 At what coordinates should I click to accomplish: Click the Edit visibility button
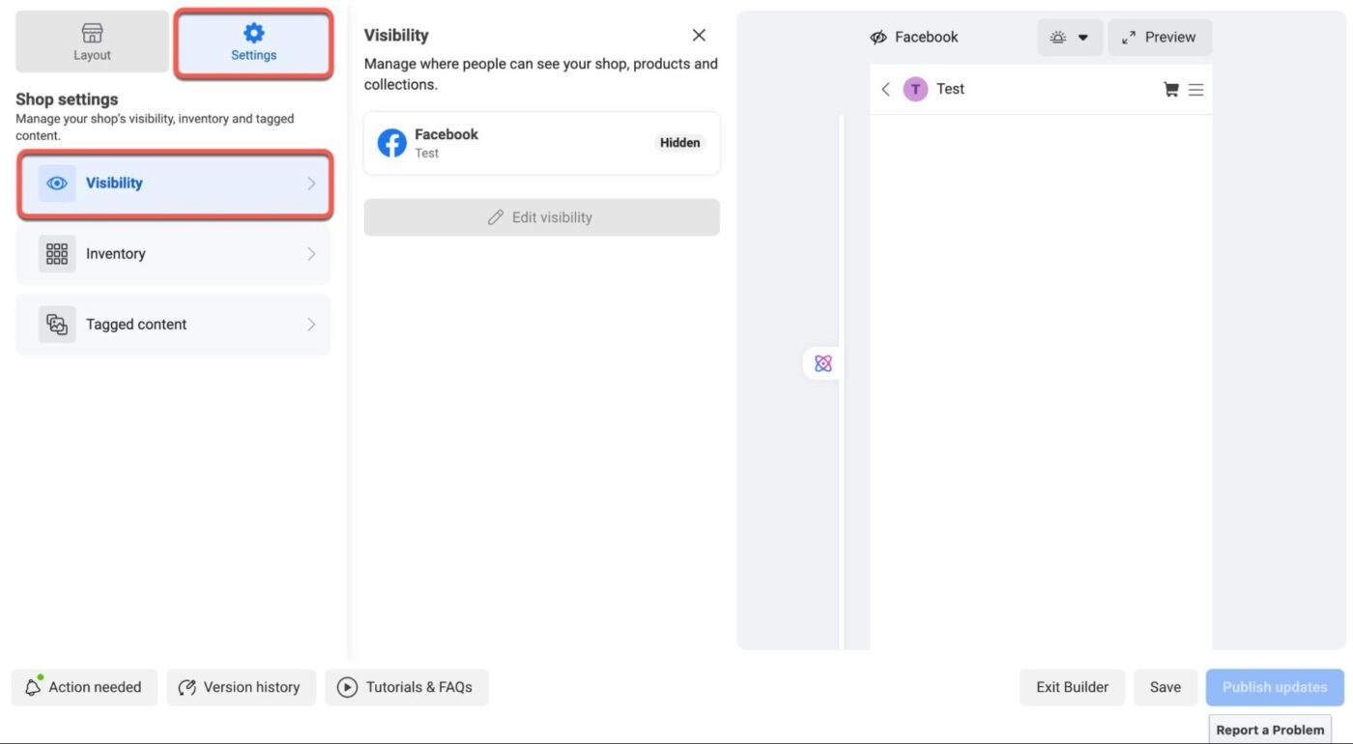point(541,216)
